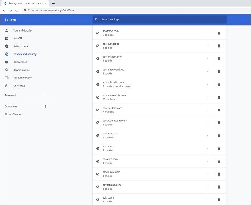251x205 pixels.
Task: Click trash icon for ads.linkedin.com
Action: (x=219, y=59)
